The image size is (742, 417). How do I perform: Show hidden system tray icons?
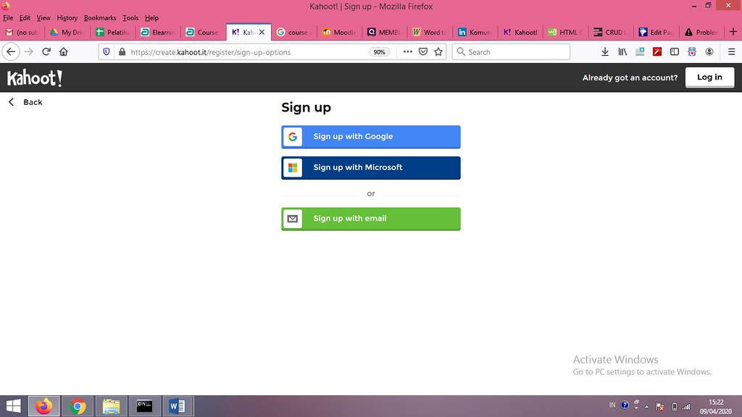[646, 407]
